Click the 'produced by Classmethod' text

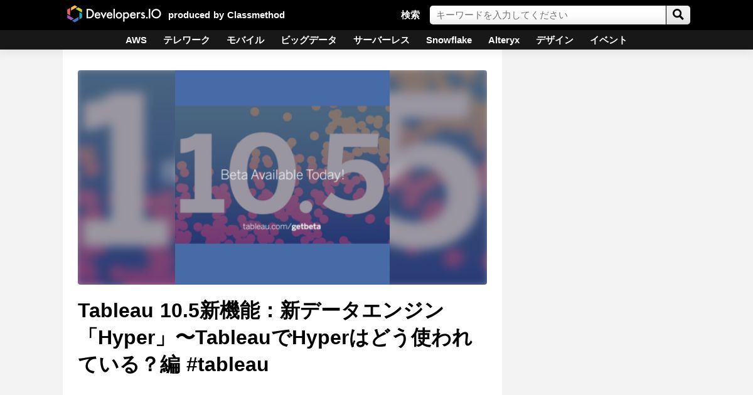227,15
